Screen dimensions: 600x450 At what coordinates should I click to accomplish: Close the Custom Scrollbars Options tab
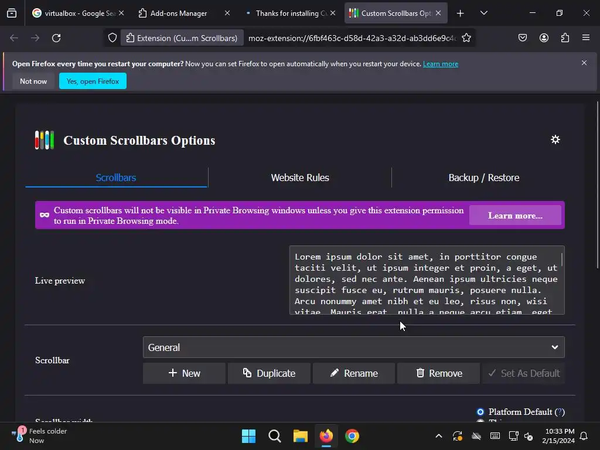click(438, 13)
